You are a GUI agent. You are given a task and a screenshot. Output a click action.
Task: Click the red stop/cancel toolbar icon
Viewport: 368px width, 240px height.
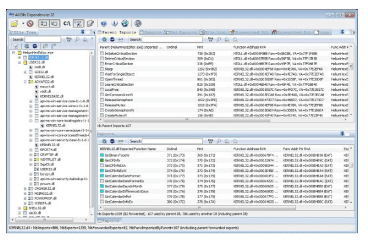click(30, 23)
